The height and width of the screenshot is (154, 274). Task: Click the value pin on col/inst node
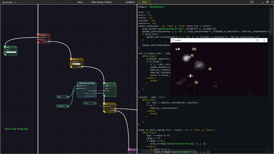pos(104,90)
